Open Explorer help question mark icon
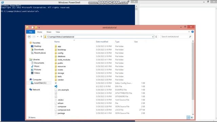Viewport: 217px width, 122px height. (193, 32)
